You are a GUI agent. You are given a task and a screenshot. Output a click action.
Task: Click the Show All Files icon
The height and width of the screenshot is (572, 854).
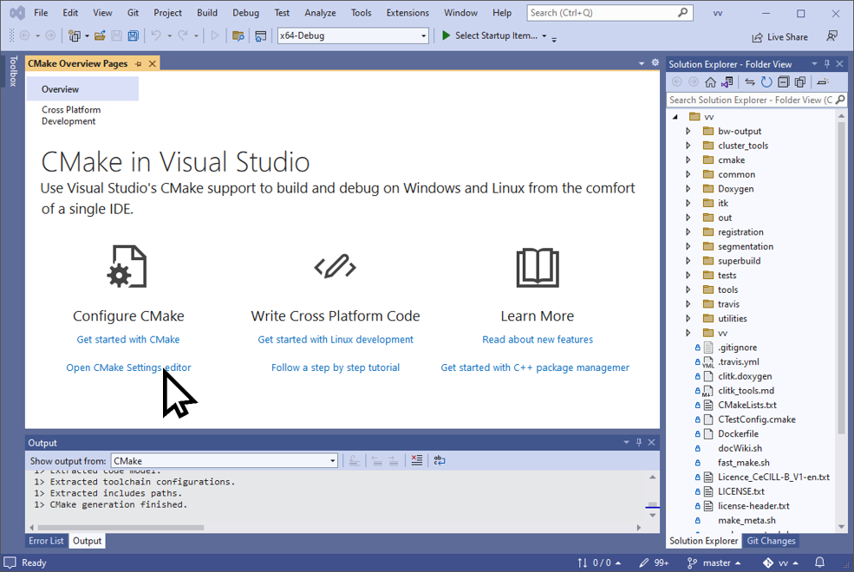tap(800, 82)
